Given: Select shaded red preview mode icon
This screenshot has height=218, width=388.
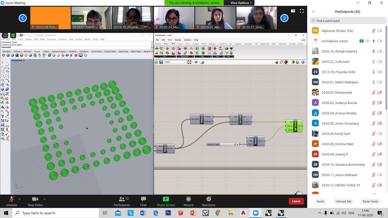Looking at the screenshot, I should tap(286, 62).
